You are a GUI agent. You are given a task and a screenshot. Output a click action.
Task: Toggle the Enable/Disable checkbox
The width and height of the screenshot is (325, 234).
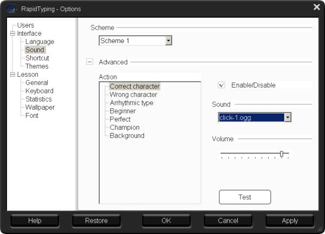pyautogui.click(x=222, y=85)
